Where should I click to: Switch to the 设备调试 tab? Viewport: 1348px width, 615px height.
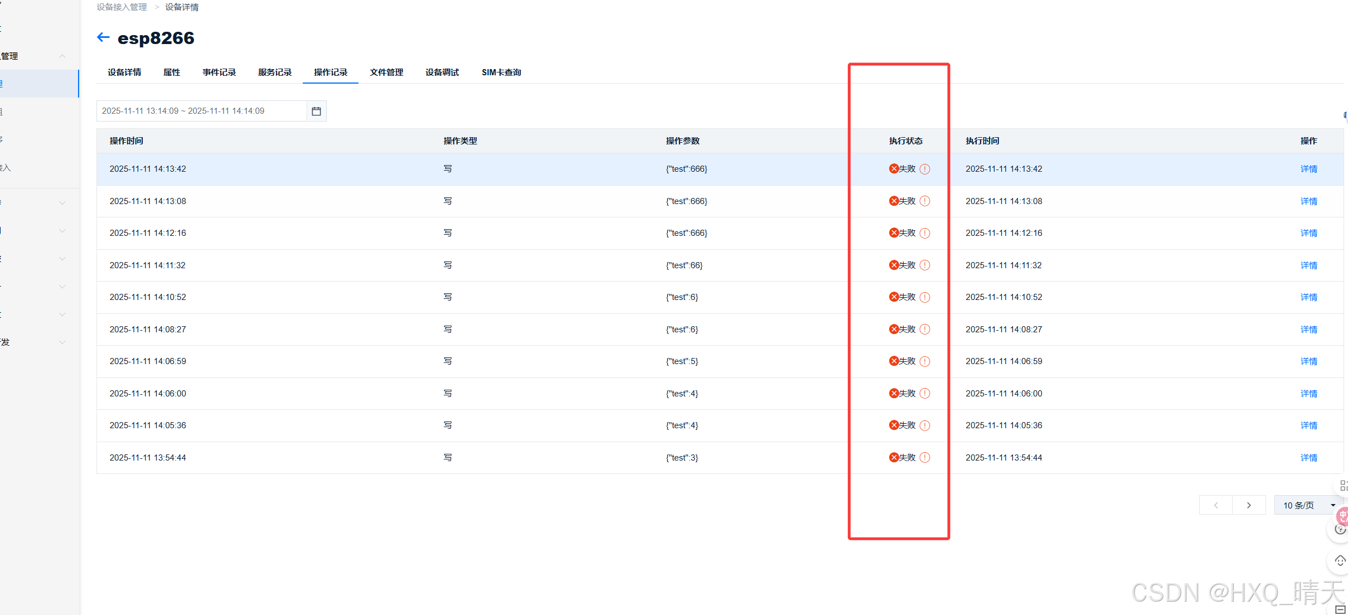tap(442, 72)
